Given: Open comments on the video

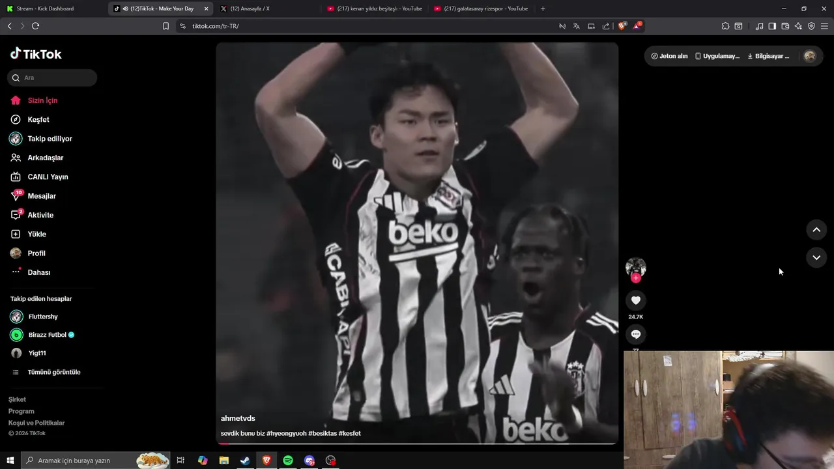Looking at the screenshot, I should pos(636,334).
